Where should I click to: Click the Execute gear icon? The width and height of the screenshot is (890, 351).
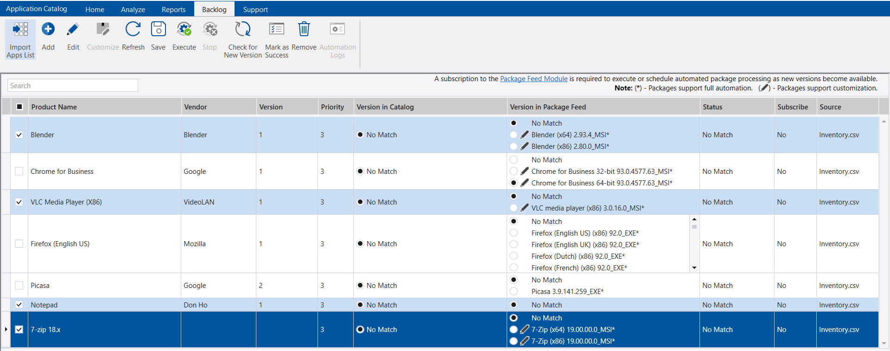point(184,29)
